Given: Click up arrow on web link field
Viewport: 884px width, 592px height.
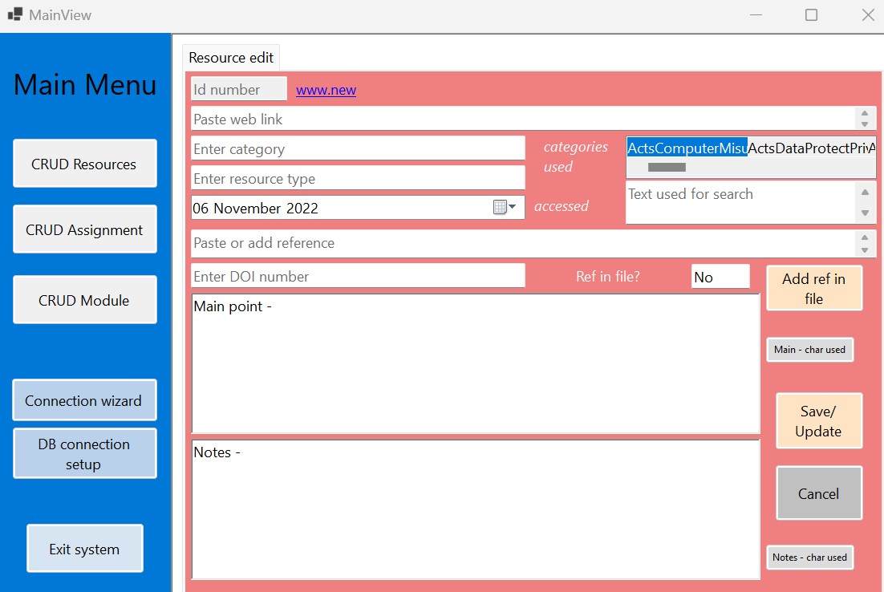Looking at the screenshot, I should click(x=864, y=113).
